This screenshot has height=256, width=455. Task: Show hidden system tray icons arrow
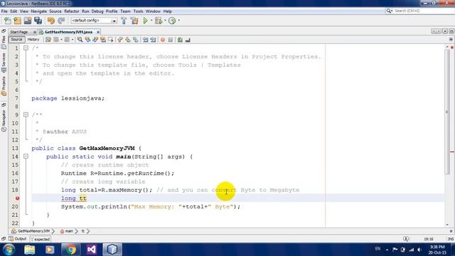[x=387, y=250]
